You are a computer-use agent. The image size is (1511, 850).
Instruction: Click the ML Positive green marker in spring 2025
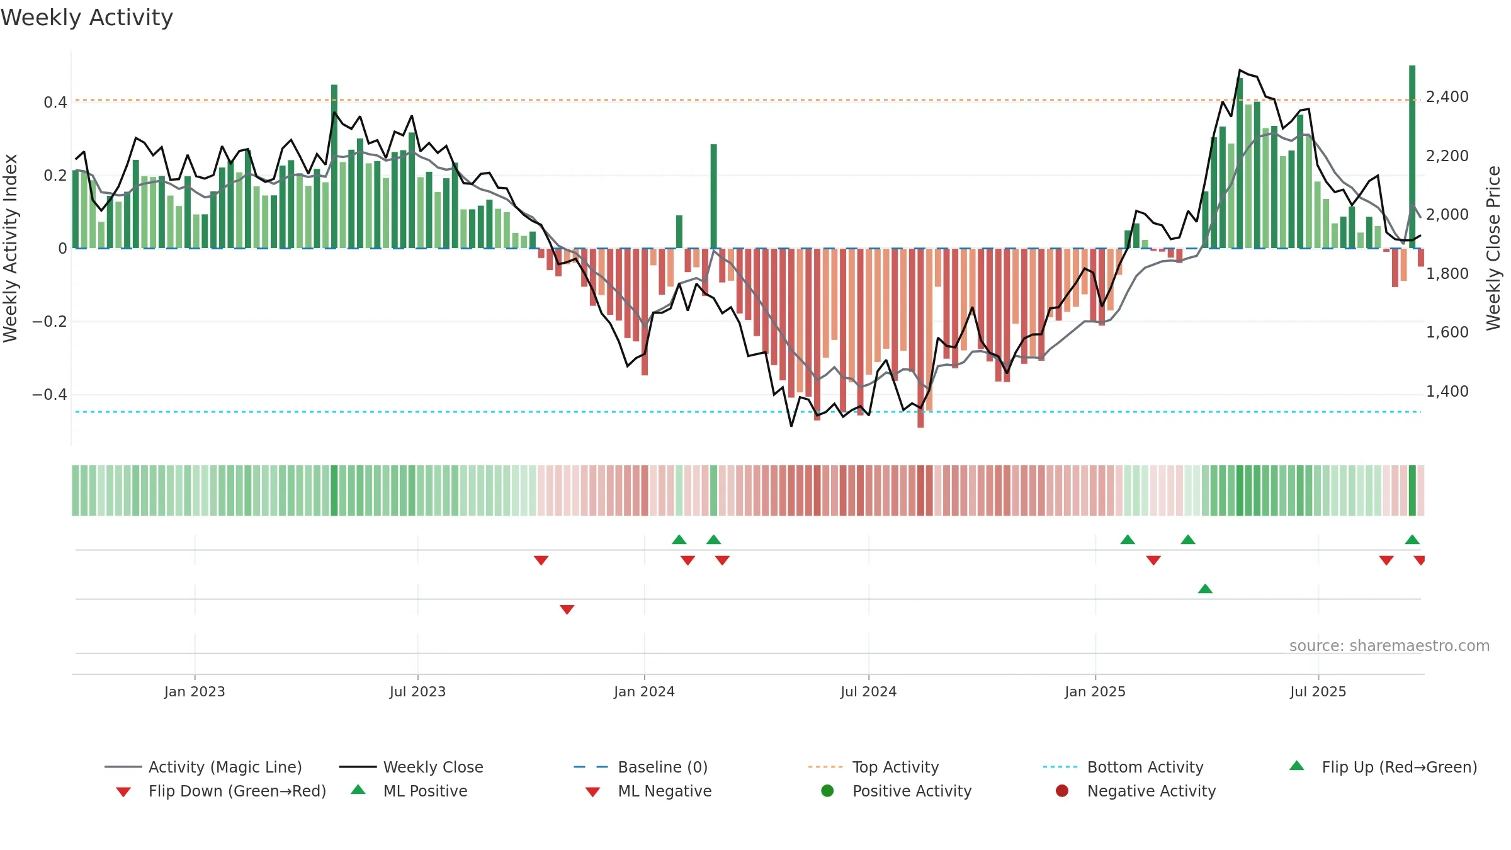coord(1205,589)
